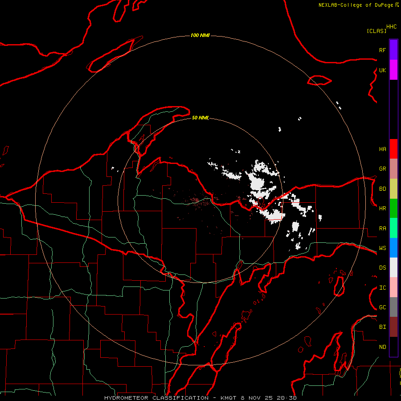
Task: Select the WS blue legend swatch
Action: (x=393, y=248)
